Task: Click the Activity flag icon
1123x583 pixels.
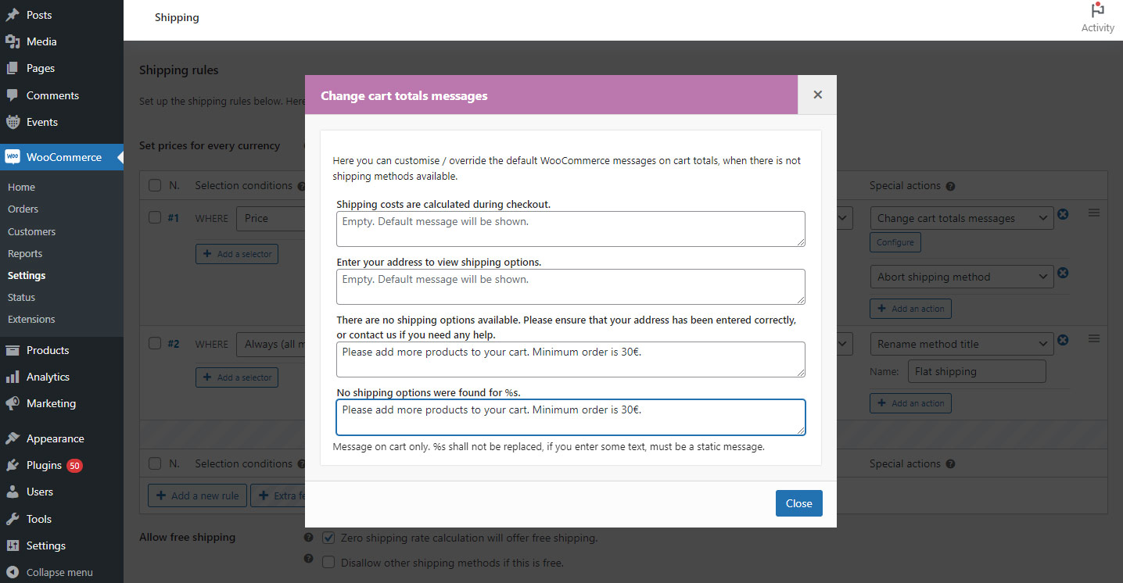Action: tap(1097, 10)
